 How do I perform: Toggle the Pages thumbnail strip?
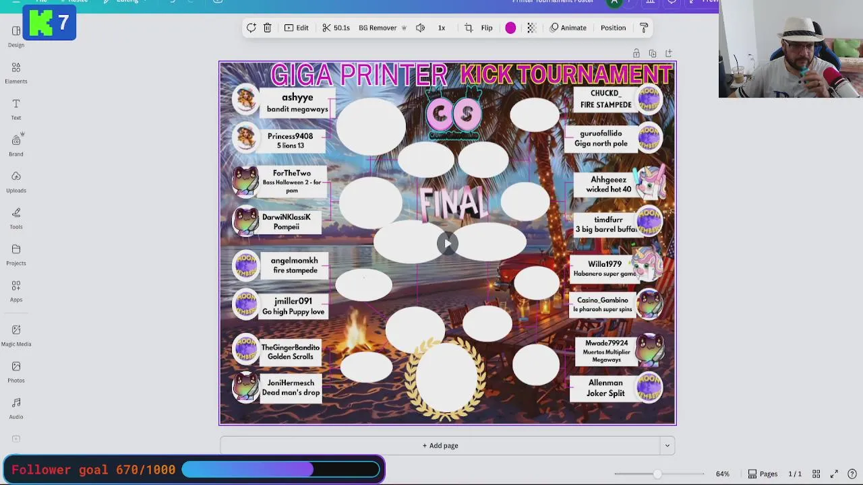(x=763, y=474)
